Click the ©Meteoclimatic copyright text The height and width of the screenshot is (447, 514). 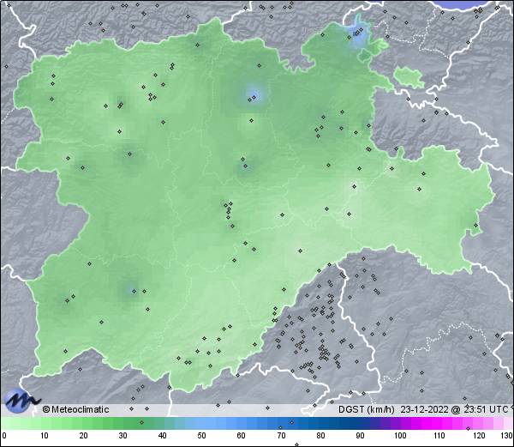(x=75, y=409)
